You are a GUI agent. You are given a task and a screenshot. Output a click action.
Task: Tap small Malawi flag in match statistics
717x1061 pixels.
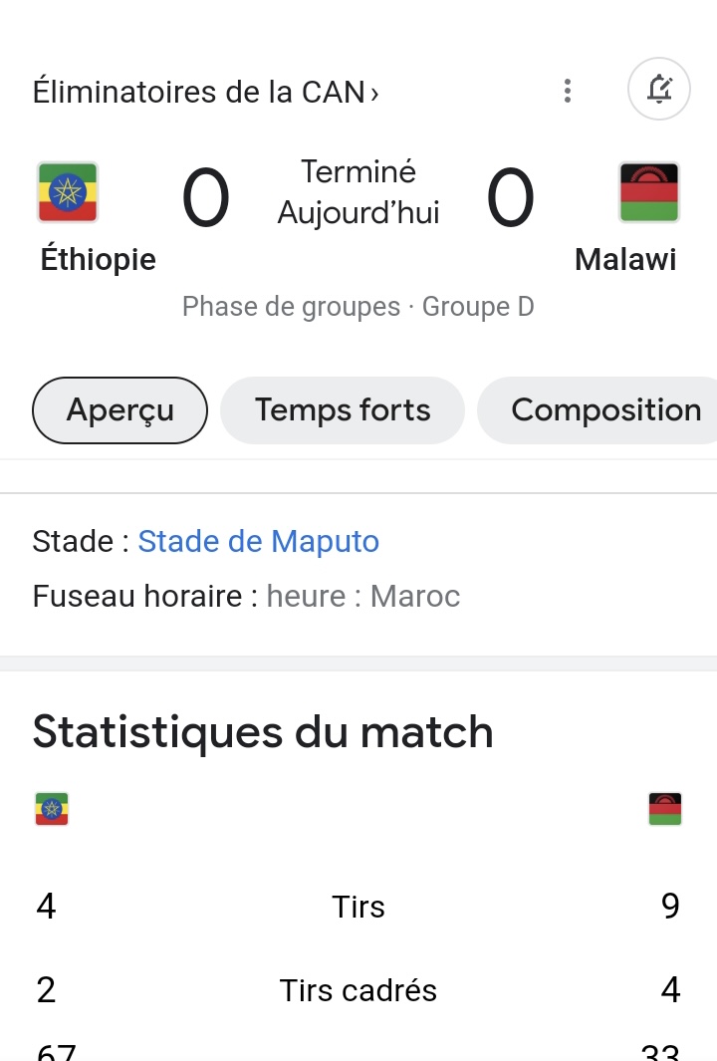coord(665,809)
